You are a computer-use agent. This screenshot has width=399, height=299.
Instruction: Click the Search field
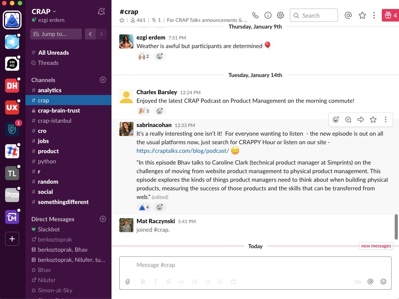314,15
